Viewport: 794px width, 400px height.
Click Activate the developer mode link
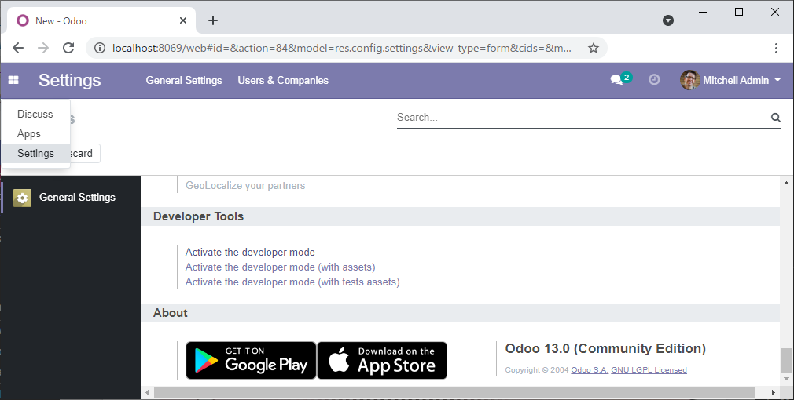click(x=250, y=252)
